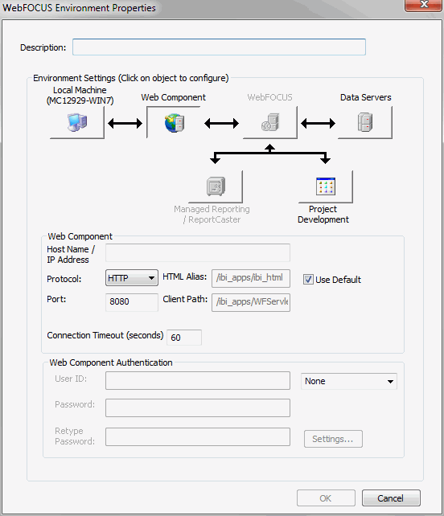The image size is (444, 516).
Task: Click the OK button
Action: point(326,498)
